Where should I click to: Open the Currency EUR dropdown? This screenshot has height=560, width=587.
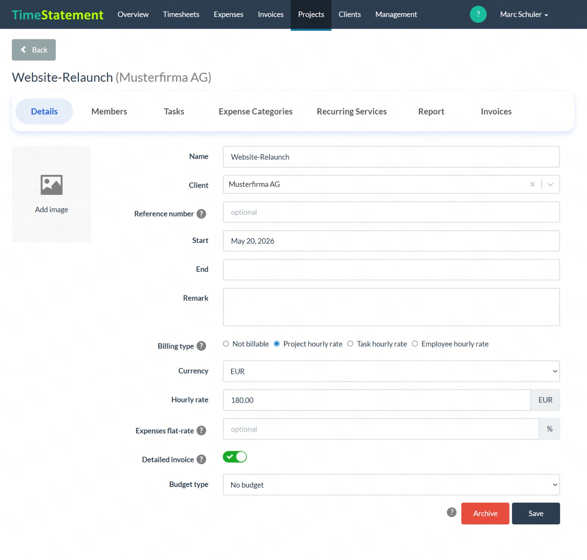click(391, 371)
